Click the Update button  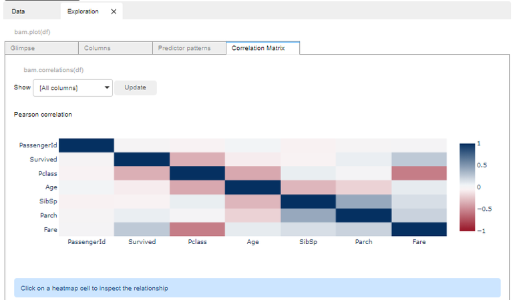135,87
